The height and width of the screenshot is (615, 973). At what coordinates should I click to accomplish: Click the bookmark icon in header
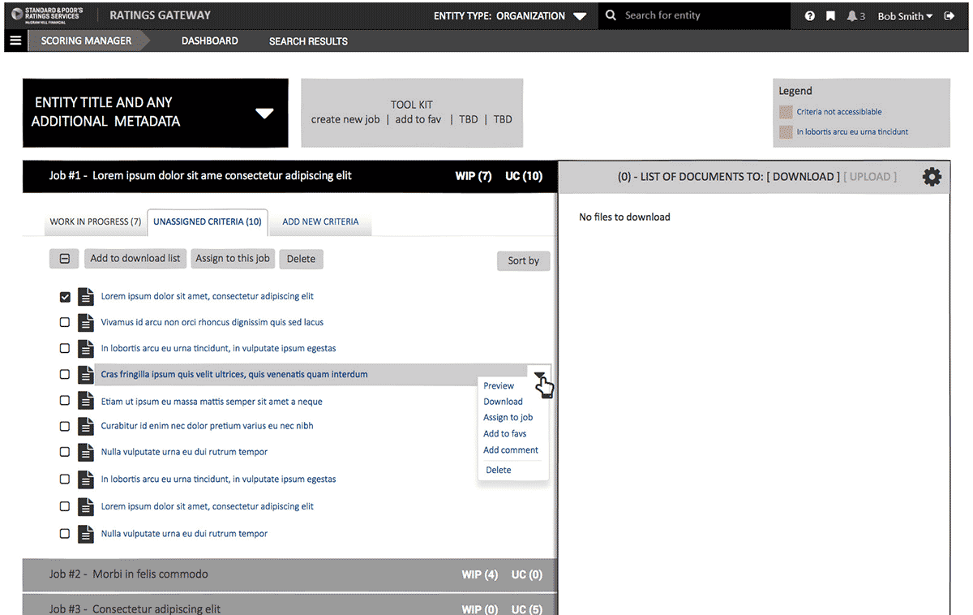pyautogui.click(x=830, y=16)
